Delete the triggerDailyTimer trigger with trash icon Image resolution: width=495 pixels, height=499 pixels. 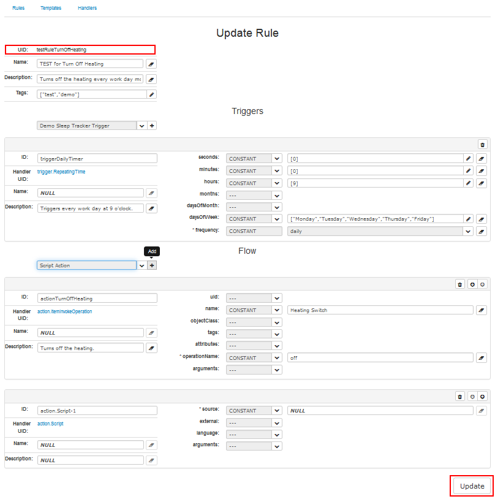point(482,145)
